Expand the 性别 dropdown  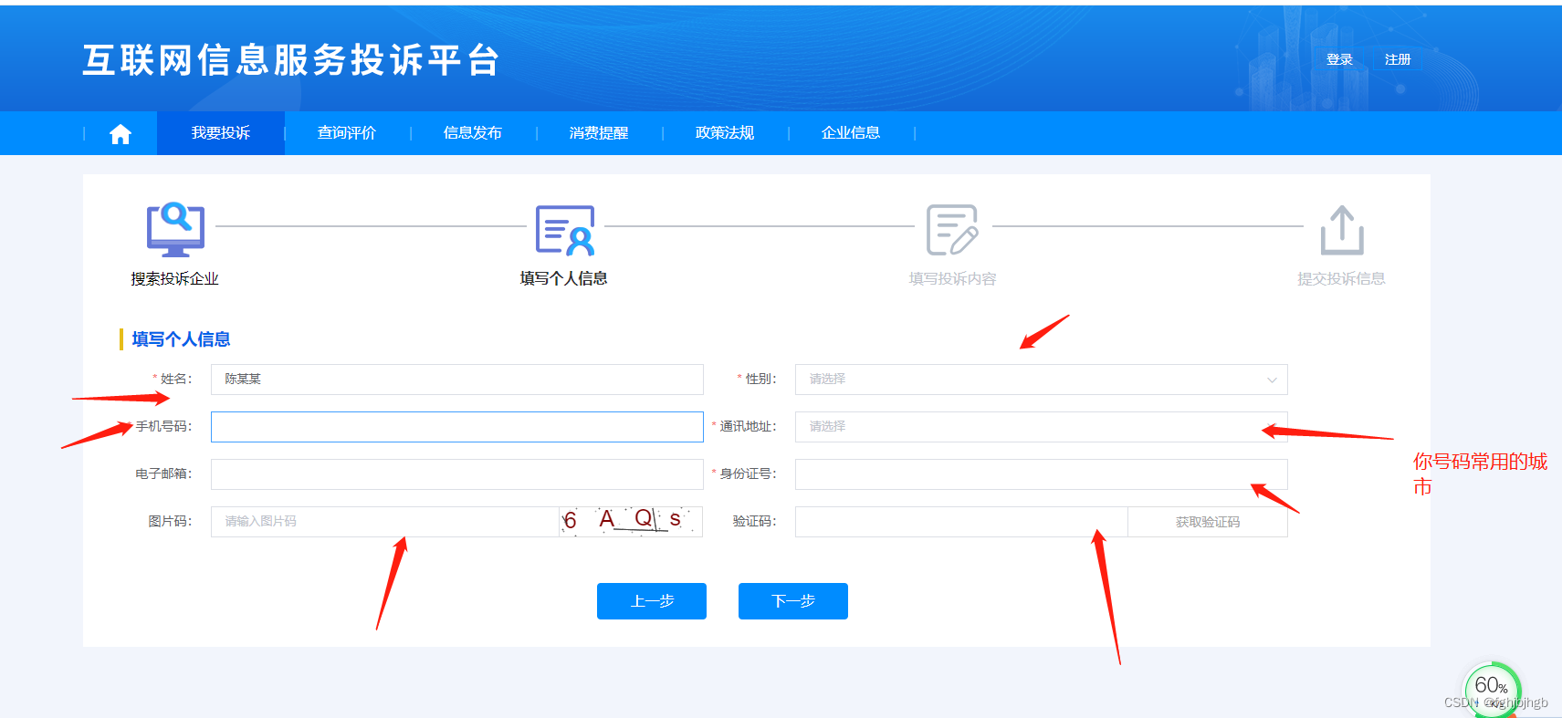tap(1041, 380)
